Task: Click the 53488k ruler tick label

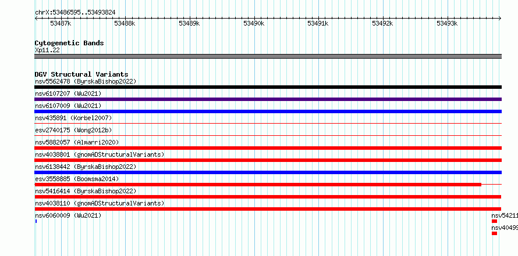Action: click(125, 23)
